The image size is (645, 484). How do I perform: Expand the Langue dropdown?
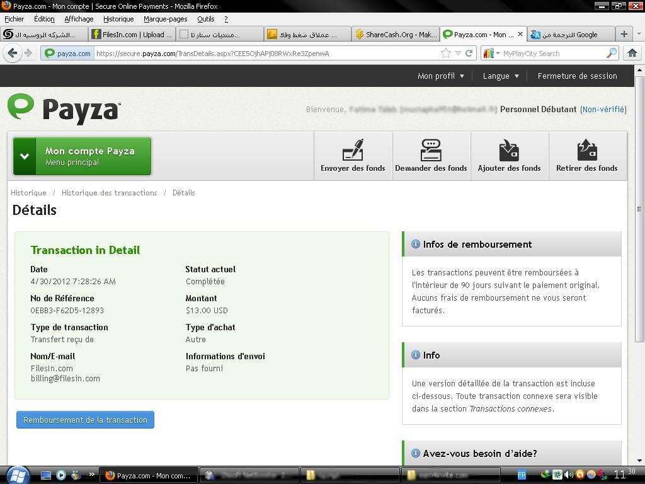click(501, 76)
